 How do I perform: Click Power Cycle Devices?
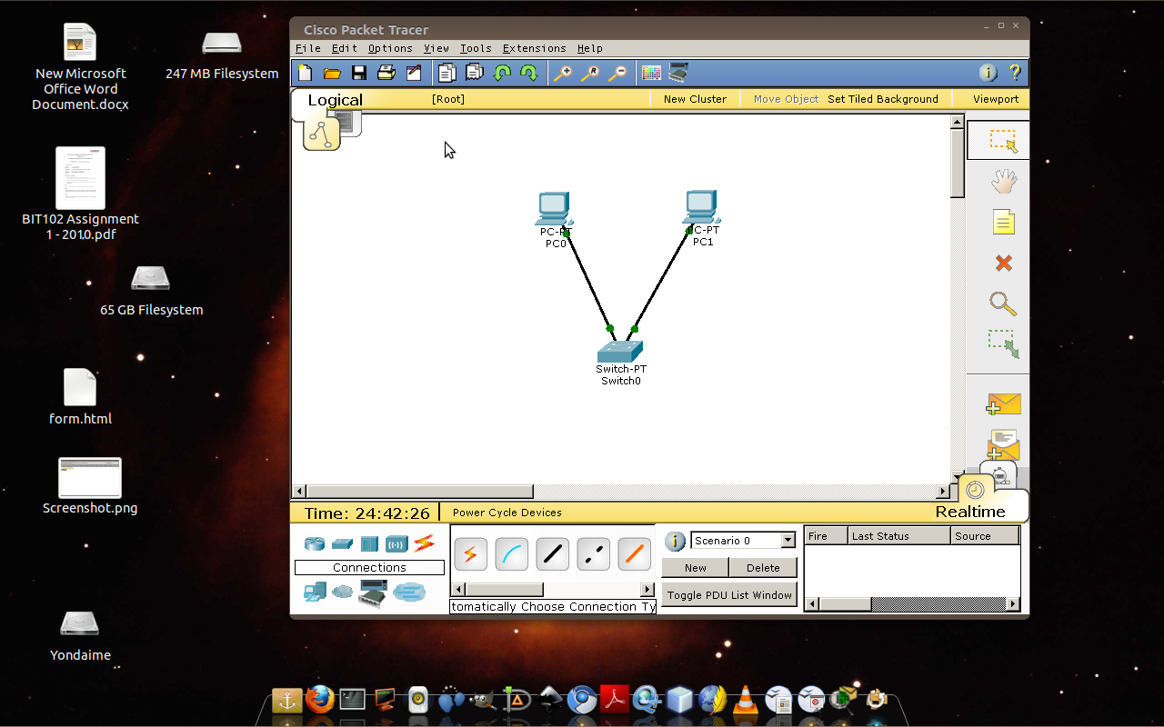pyautogui.click(x=507, y=513)
